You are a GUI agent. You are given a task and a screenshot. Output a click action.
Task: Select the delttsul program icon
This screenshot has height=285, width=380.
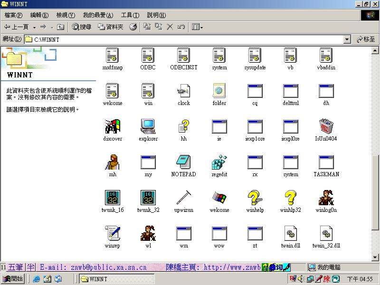tap(290, 91)
